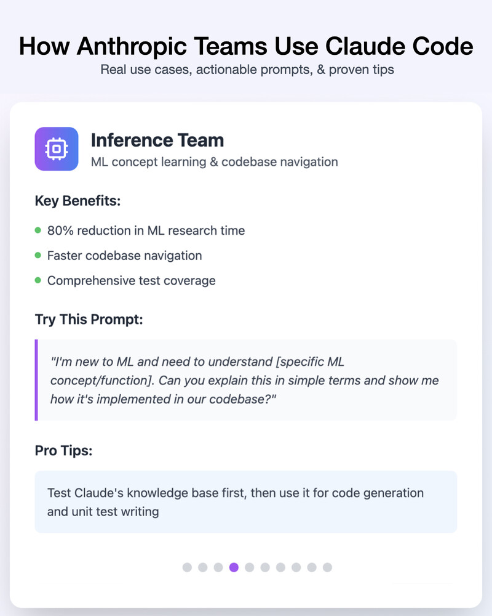Click the Pro Tips blue box
Image resolution: width=492 pixels, height=616 pixels.
coord(246,502)
